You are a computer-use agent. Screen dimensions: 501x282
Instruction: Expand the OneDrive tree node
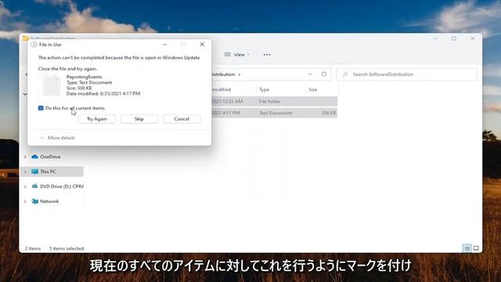(25, 157)
